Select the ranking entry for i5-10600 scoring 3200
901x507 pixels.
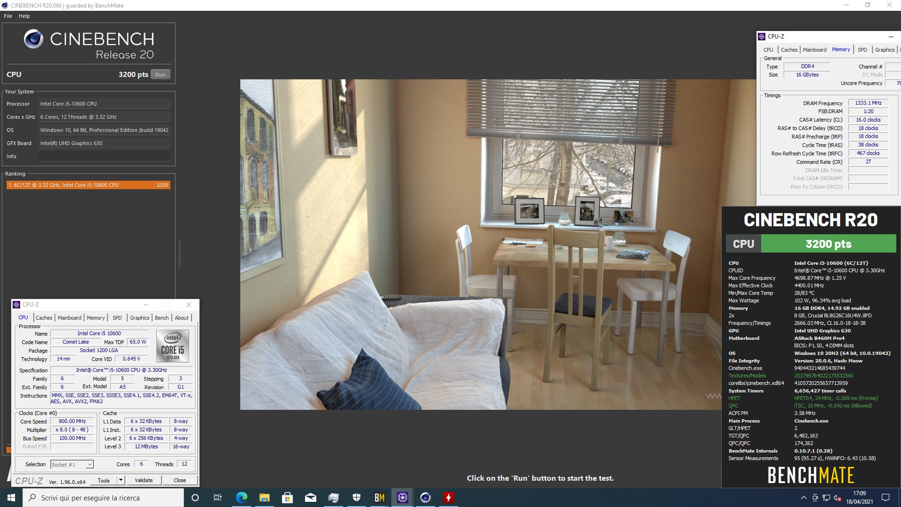click(88, 185)
